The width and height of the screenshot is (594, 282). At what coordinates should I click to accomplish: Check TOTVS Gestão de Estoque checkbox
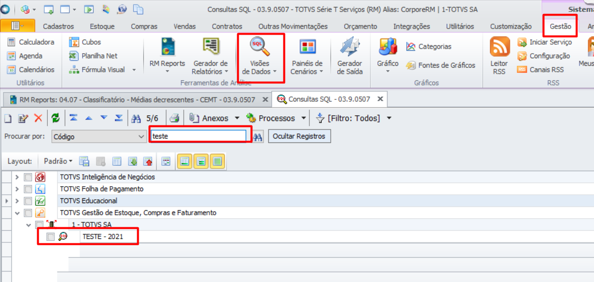click(28, 213)
